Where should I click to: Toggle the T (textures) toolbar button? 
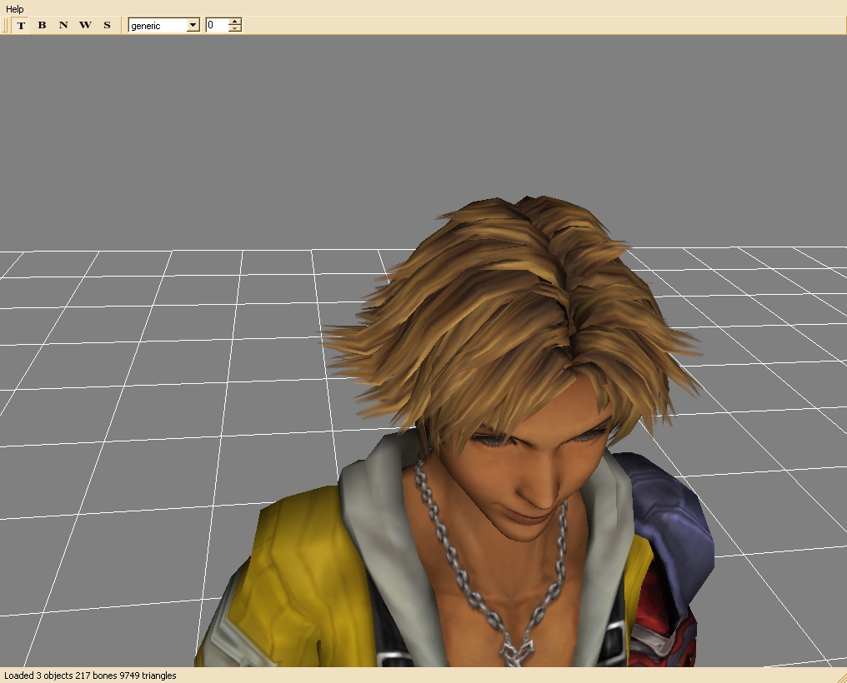coord(21,25)
